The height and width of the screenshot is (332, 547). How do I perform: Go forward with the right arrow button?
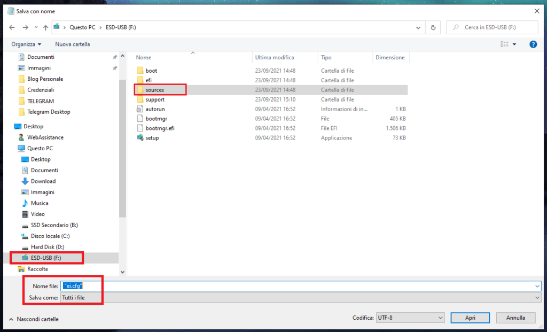(25, 27)
